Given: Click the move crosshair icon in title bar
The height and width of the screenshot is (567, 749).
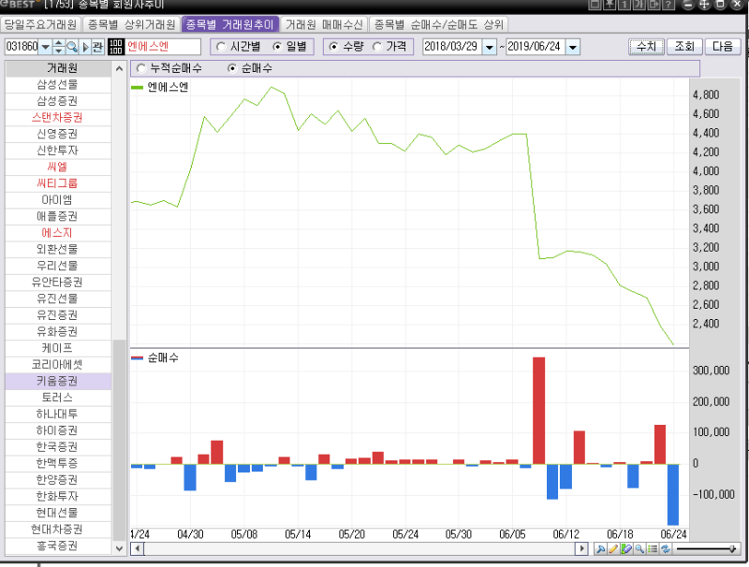Looking at the screenshot, I should point(705,5).
